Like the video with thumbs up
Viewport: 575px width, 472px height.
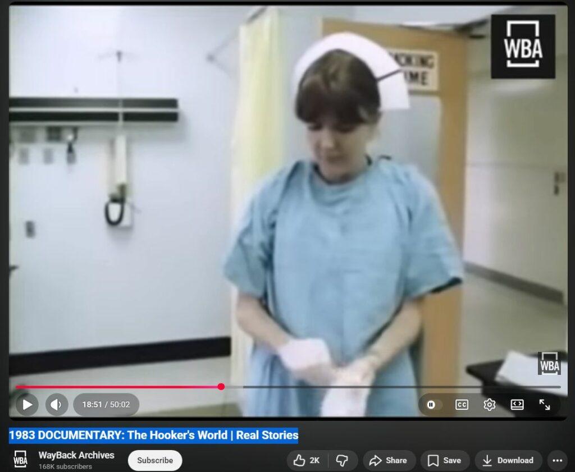tap(308, 460)
